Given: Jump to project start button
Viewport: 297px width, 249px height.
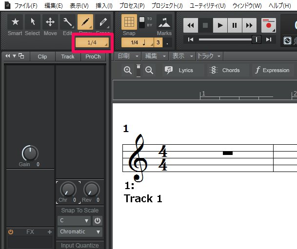Looking at the screenshot, I should point(191,39).
